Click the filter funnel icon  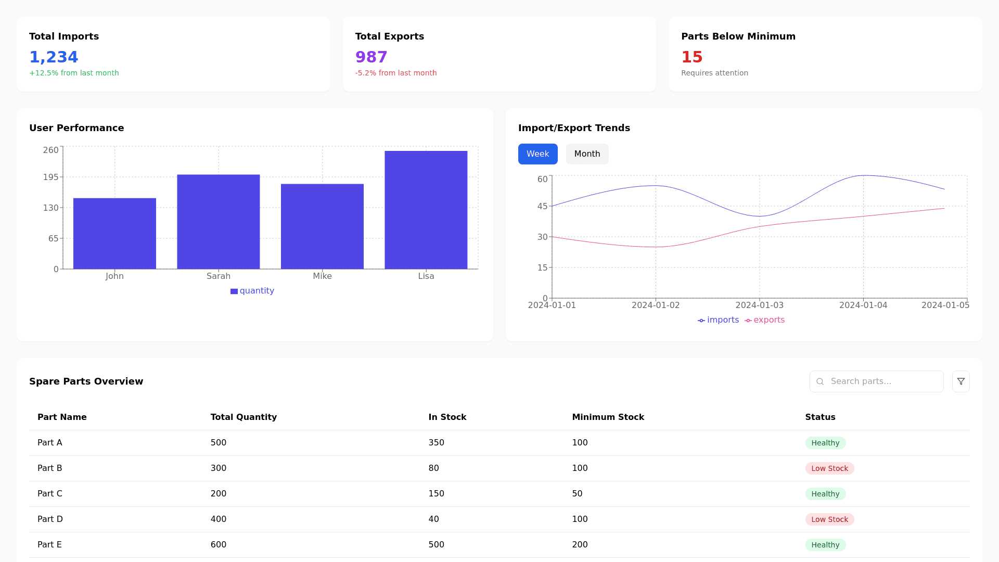(x=960, y=381)
